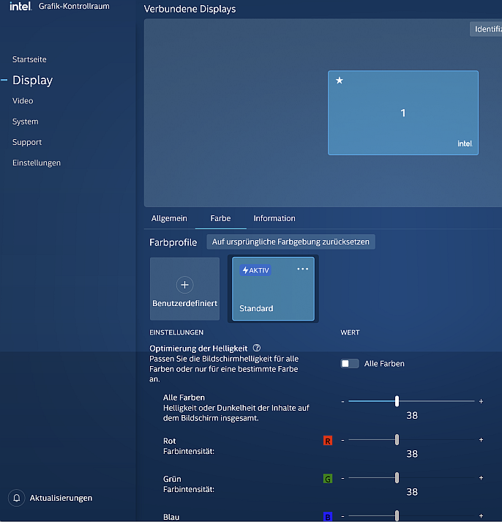This screenshot has width=502, height=522.
Task: Create a Benutzerdefiniert color profile
Action: pos(184,288)
